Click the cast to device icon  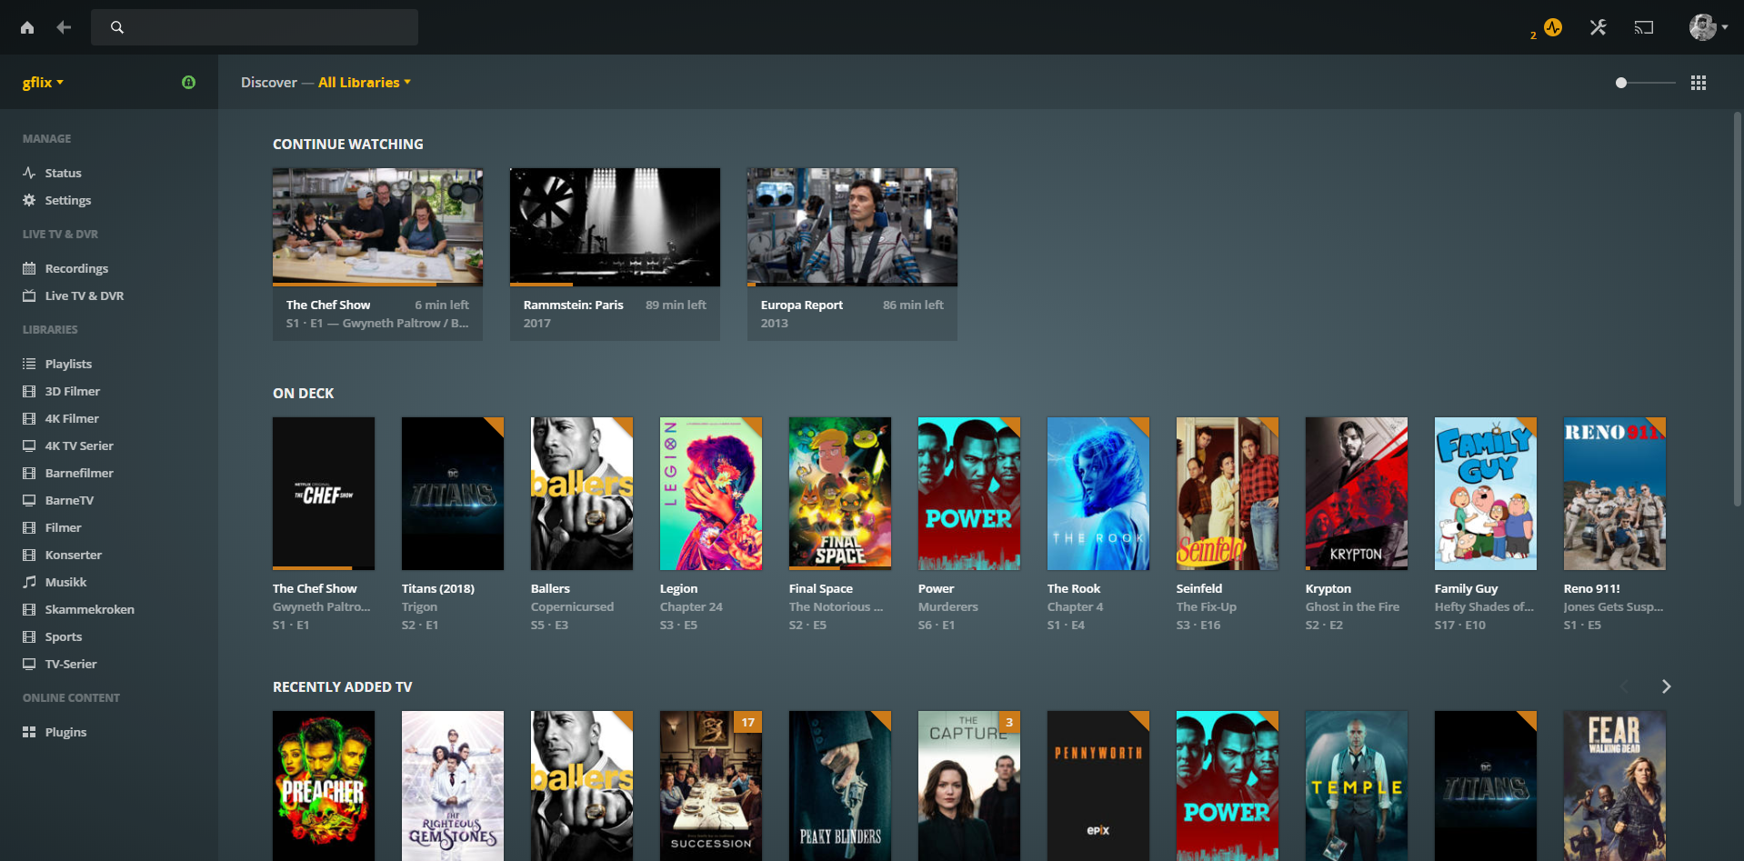point(1643,27)
